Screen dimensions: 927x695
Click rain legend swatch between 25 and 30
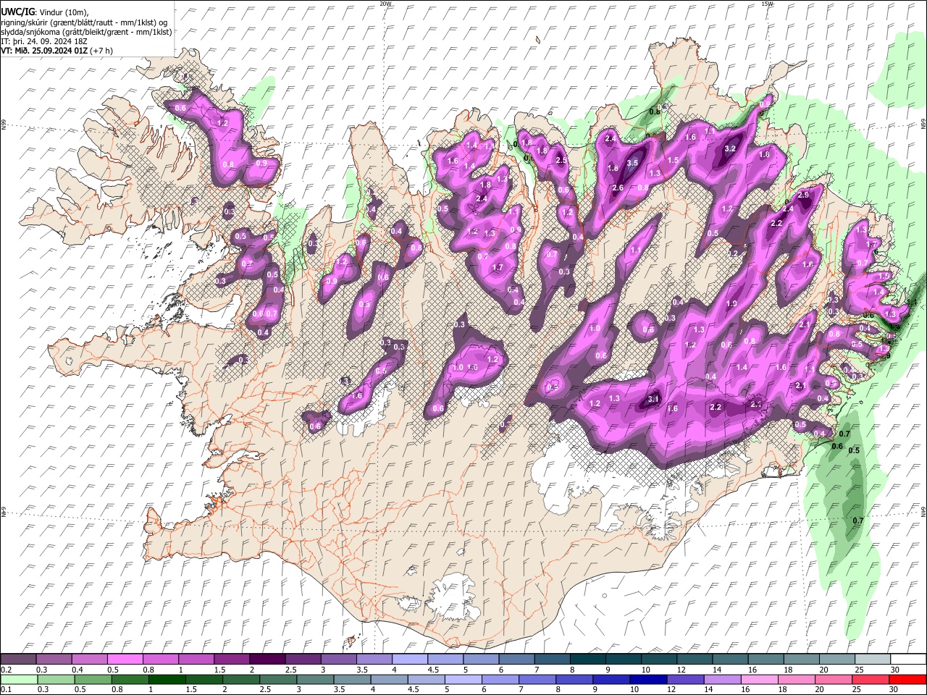[871, 679]
